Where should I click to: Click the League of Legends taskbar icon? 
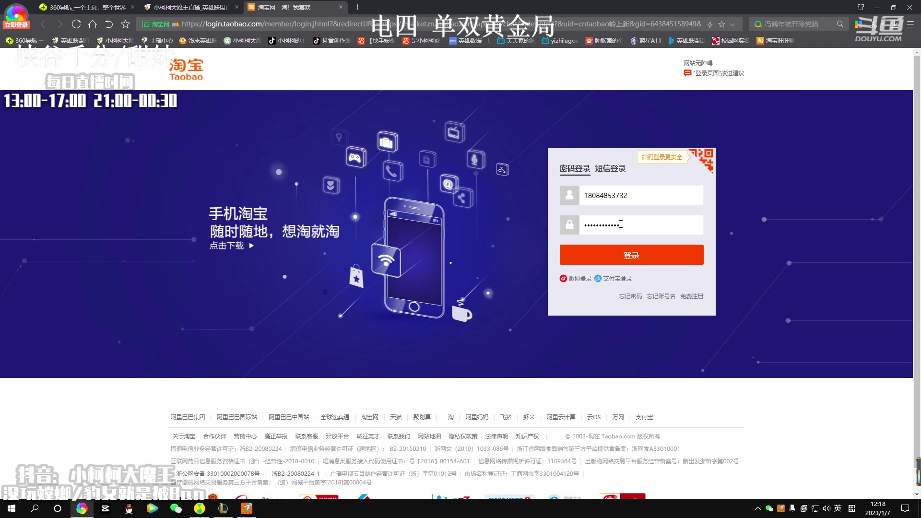tap(223, 508)
